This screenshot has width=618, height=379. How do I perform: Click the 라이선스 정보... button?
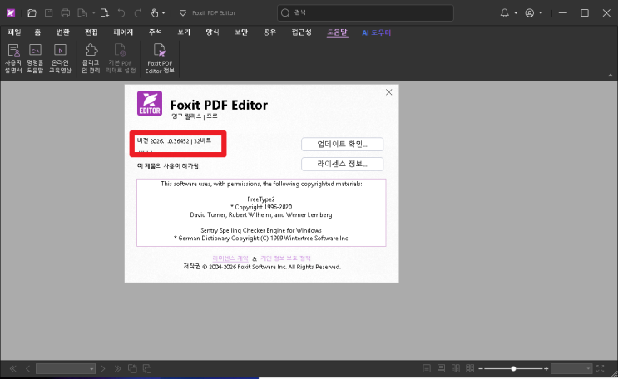[342, 164]
